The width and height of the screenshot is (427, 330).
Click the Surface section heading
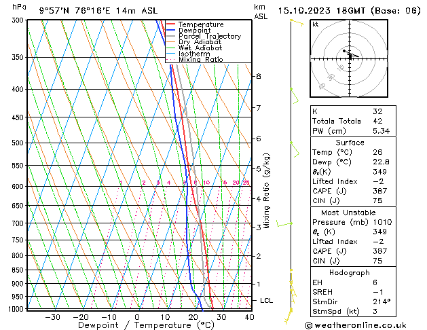(350, 143)
